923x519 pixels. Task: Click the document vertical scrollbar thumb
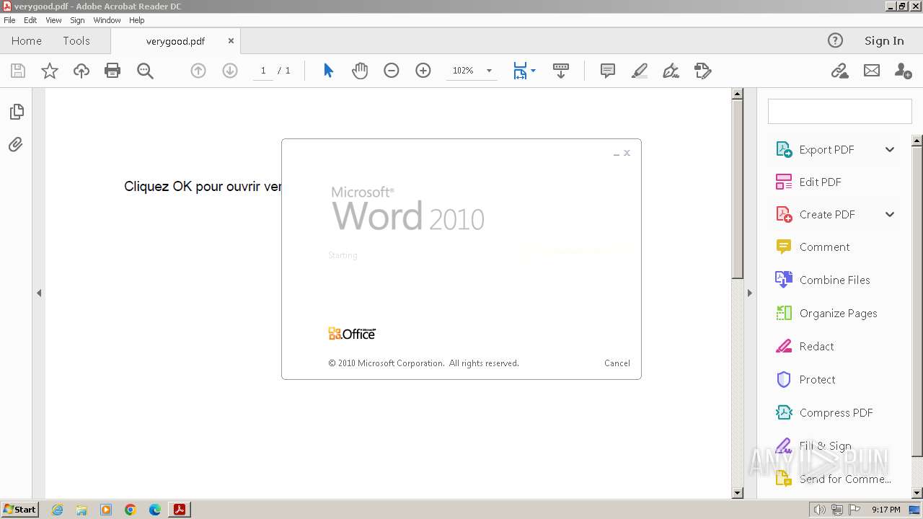737,189
